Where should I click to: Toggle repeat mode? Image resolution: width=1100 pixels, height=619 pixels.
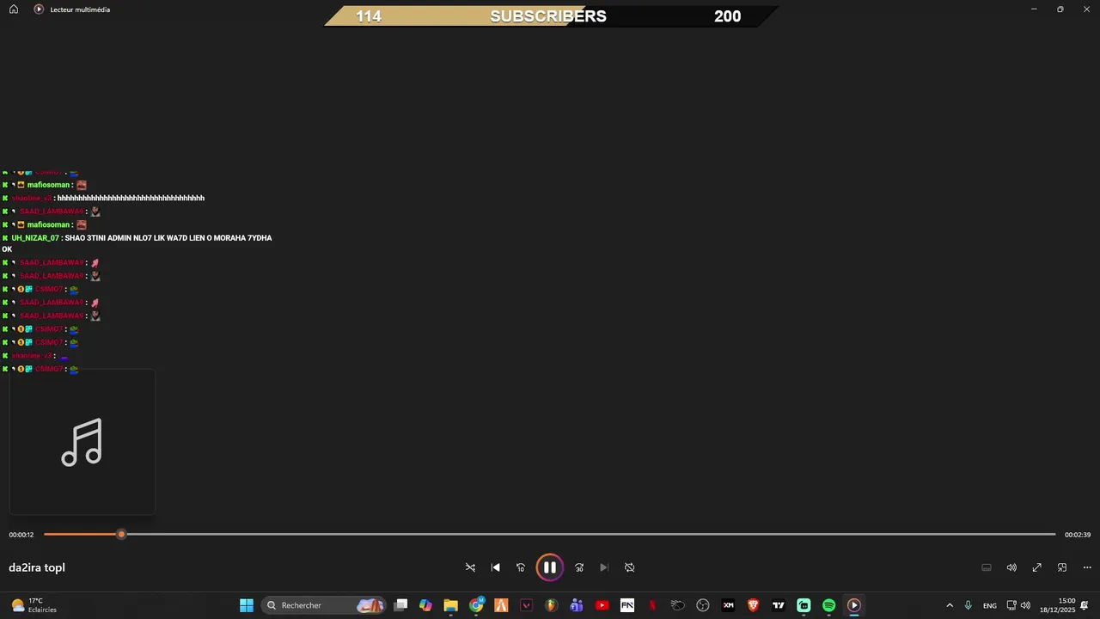629,567
